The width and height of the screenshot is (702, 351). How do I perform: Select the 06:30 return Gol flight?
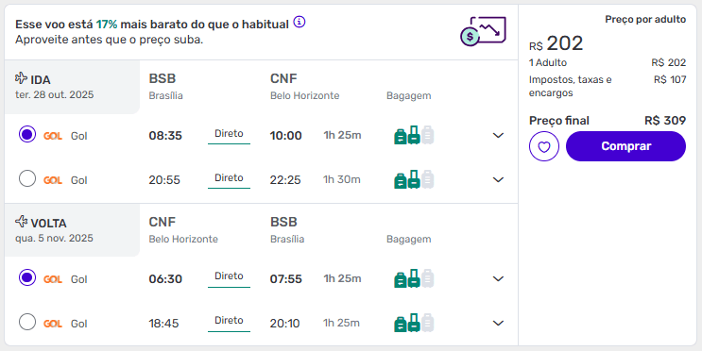coord(27,277)
